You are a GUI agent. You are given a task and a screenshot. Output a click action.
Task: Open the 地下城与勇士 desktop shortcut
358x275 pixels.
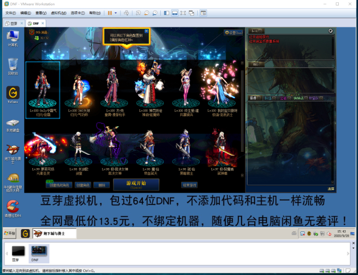13,149
